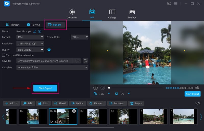Click the info icon next to name
Image resolution: width=204 pixels, height=131 pixels.
point(40,31)
